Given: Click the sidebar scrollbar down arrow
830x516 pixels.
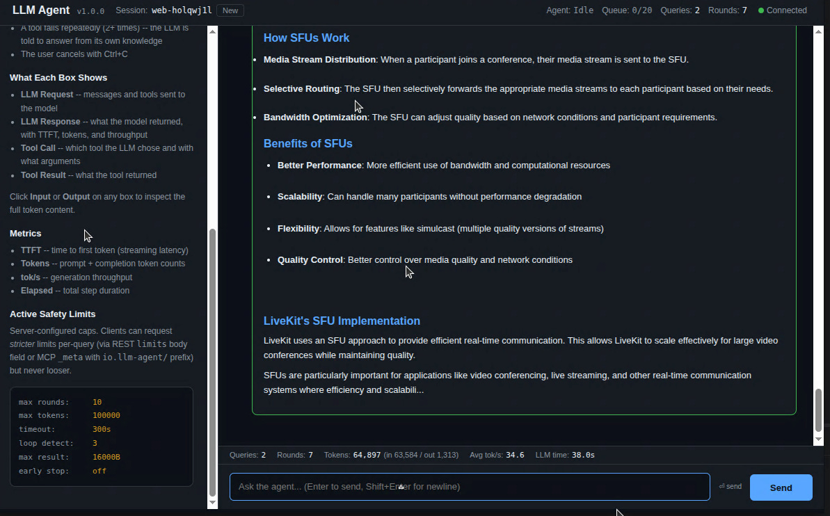Looking at the screenshot, I should pos(212,503).
